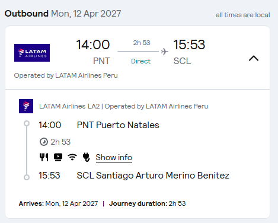Click the 14:00 departure time header
The image size is (278, 223).
click(93, 44)
